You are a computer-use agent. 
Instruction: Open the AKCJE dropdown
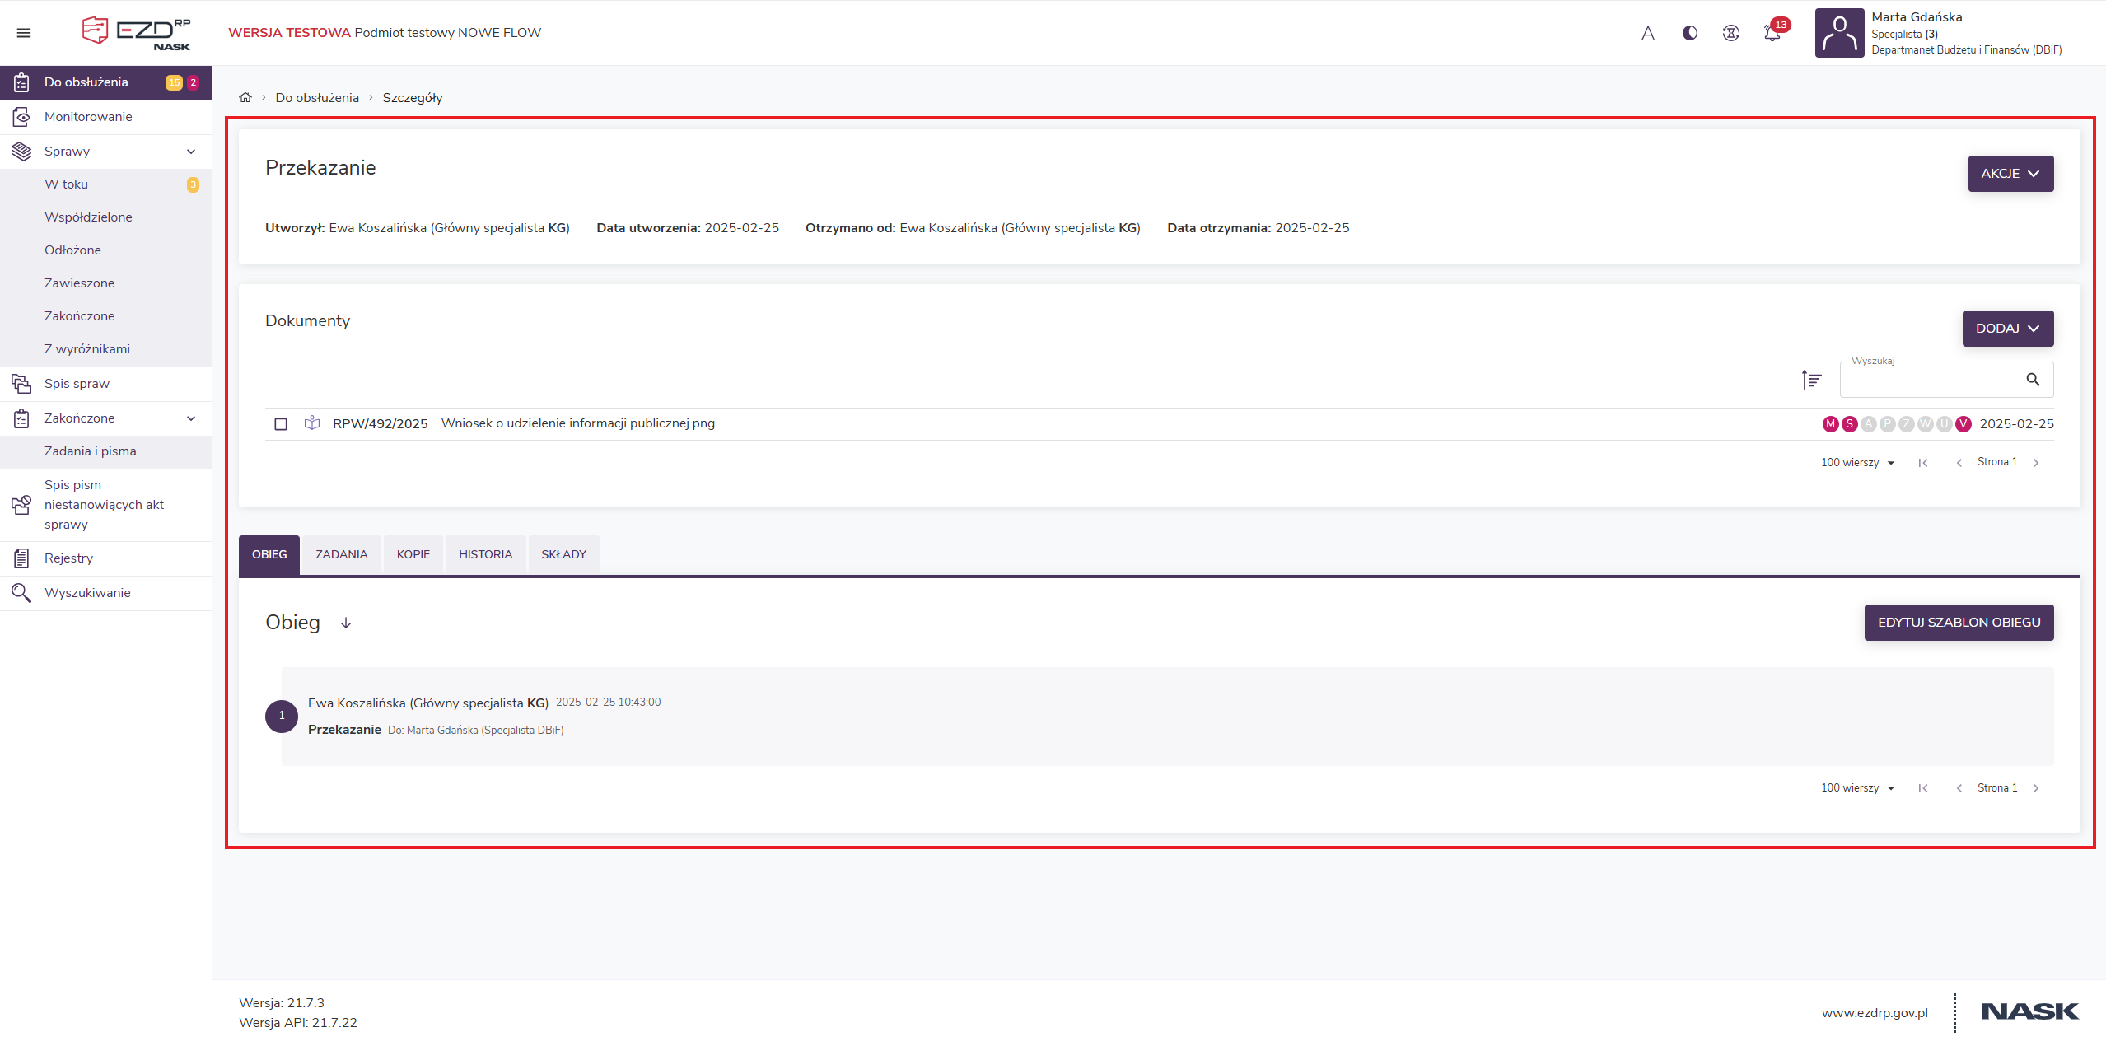(2010, 174)
